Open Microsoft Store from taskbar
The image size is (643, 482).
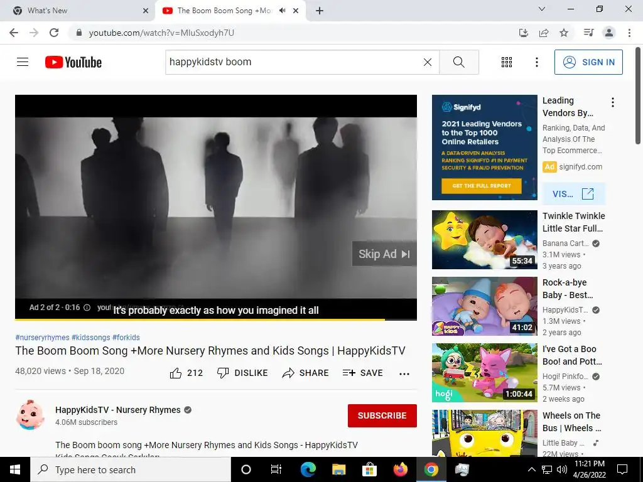369,469
